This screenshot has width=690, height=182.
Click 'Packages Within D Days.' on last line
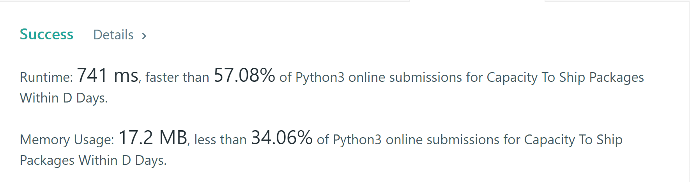(93, 160)
